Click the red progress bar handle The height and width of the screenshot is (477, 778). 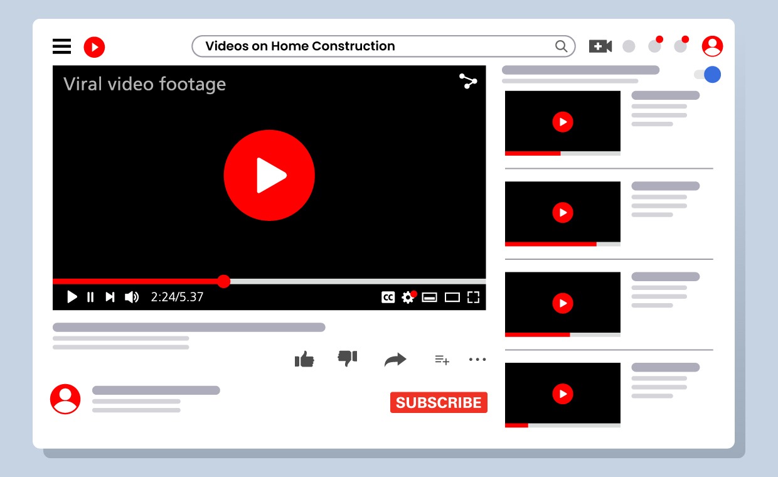(223, 281)
